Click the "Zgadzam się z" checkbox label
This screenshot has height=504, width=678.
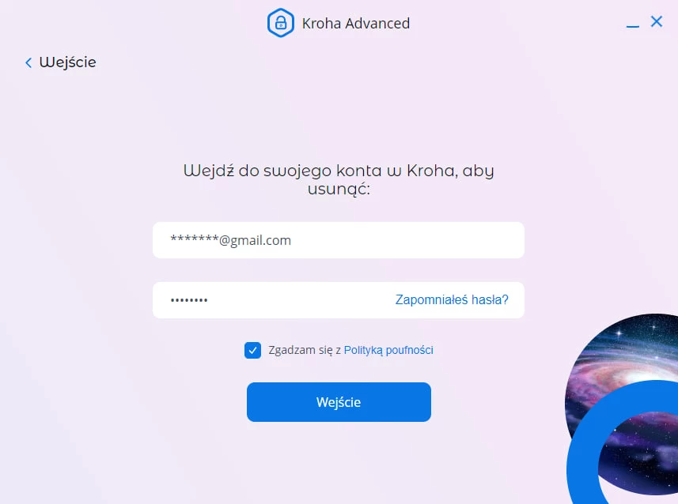(x=305, y=350)
